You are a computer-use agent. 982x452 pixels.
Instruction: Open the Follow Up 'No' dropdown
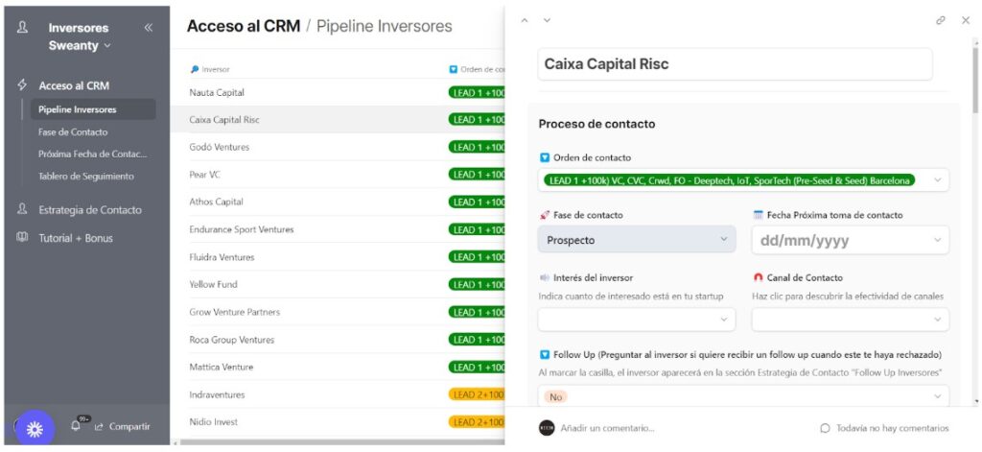[743, 396]
